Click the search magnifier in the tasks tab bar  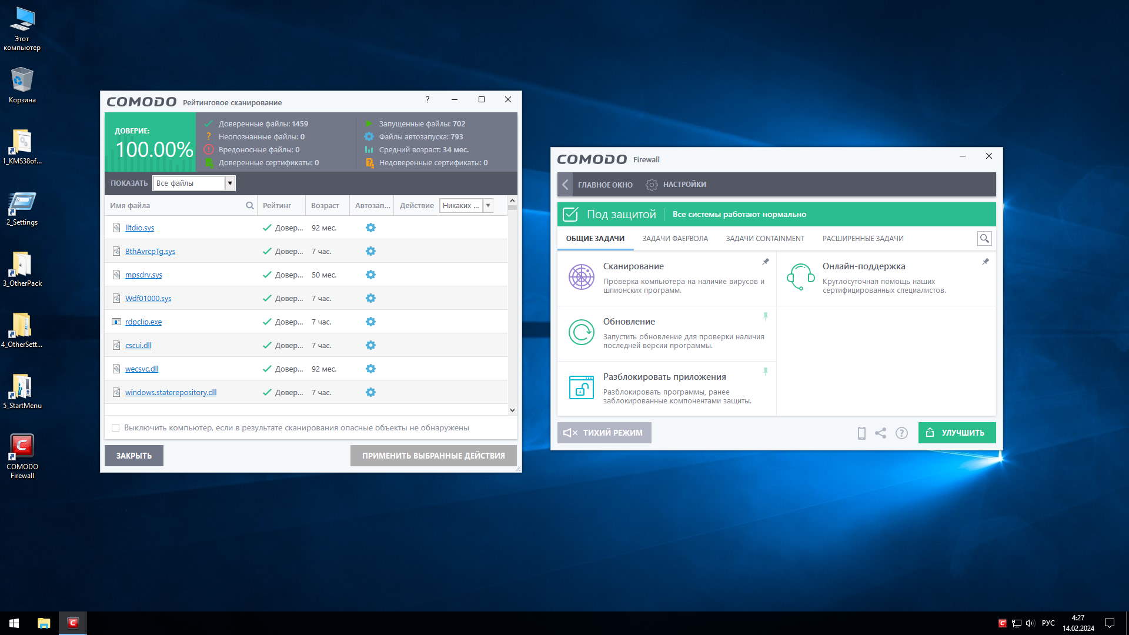(x=984, y=239)
